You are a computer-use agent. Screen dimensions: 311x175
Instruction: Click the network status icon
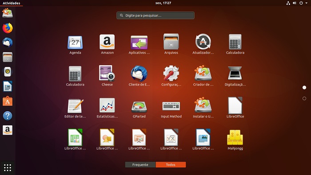coord(288,3)
